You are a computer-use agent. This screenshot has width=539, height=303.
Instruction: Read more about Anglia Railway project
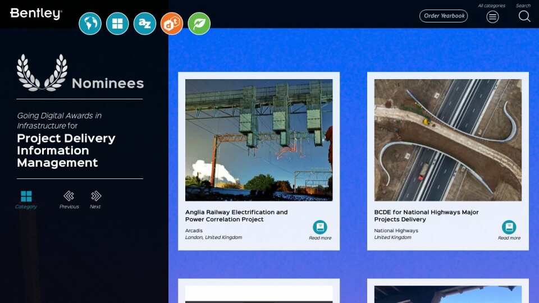coord(320,230)
